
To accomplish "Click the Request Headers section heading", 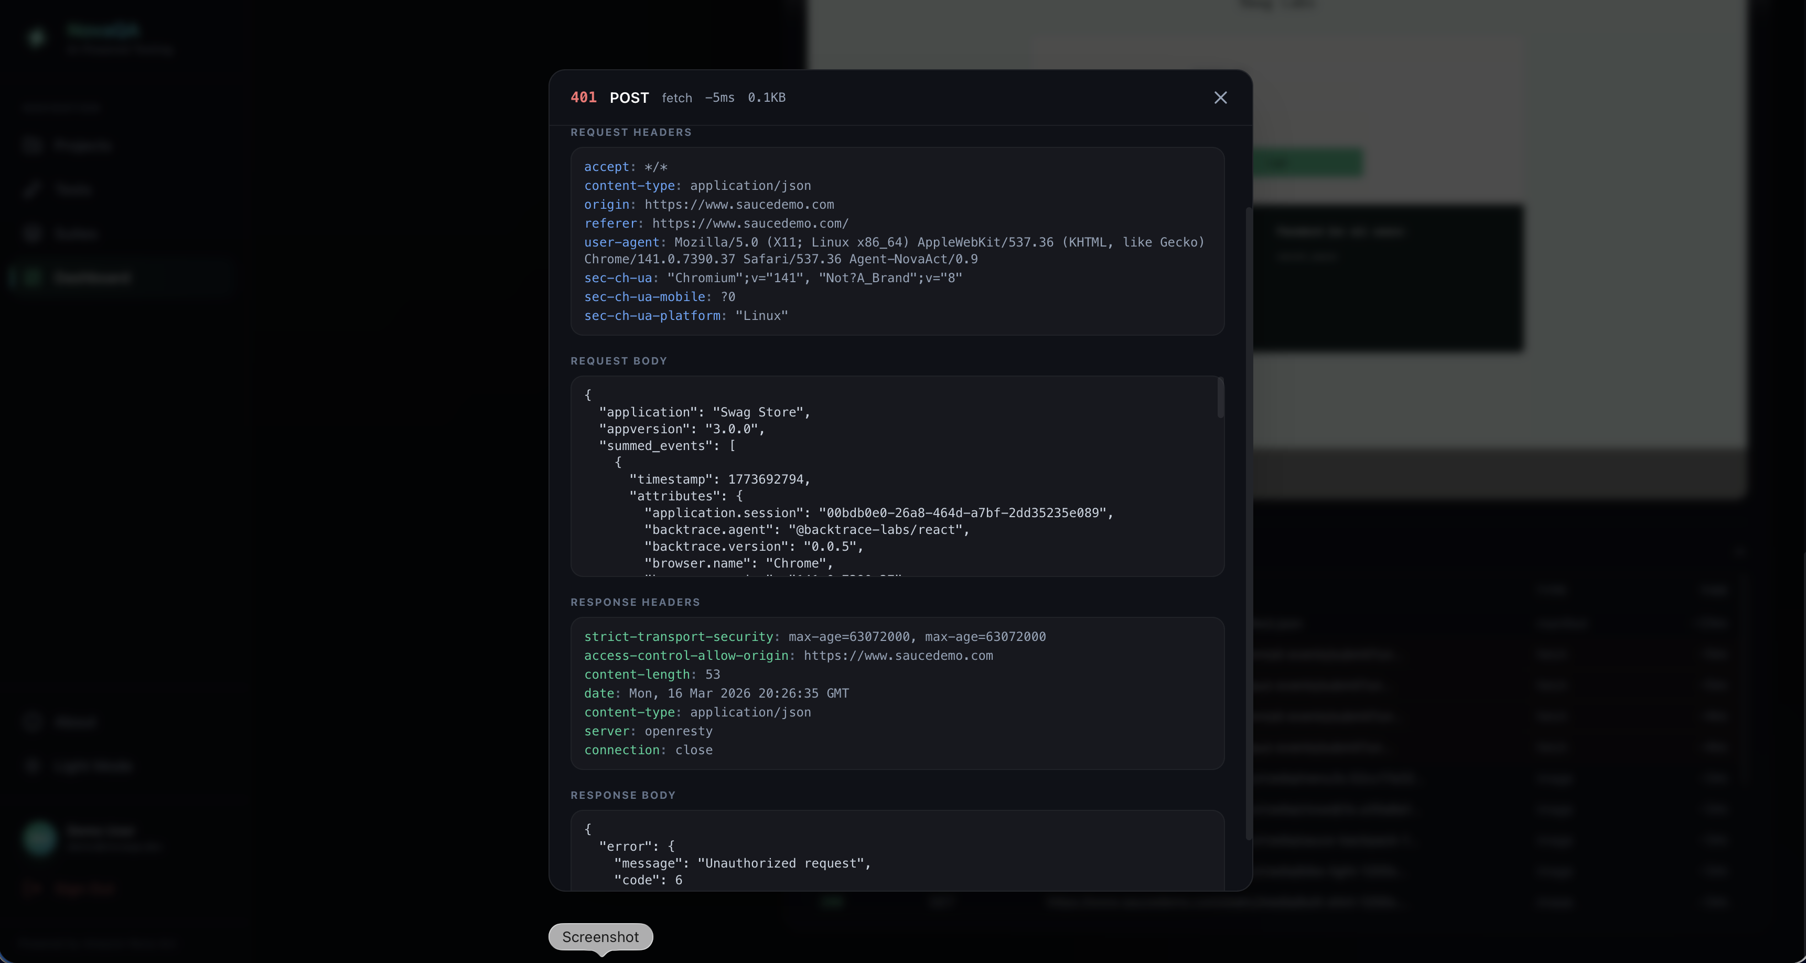I will (630, 133).
